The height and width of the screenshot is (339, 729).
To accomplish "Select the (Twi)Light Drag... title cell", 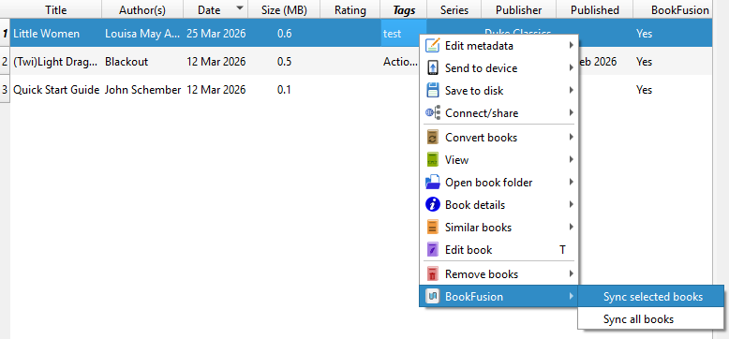I will coord(56,61).
